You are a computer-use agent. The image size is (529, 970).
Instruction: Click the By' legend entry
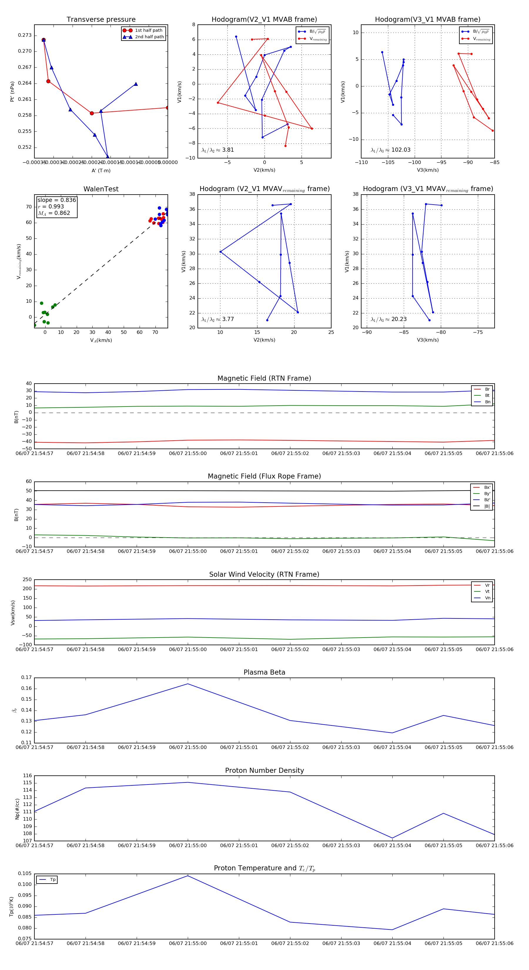pos(482,494)
